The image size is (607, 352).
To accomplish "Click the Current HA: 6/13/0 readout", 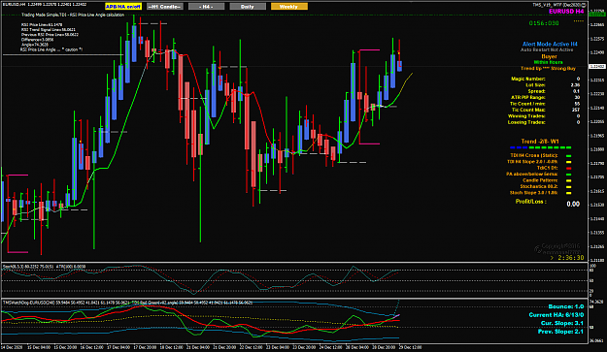I will coord(556,315).
